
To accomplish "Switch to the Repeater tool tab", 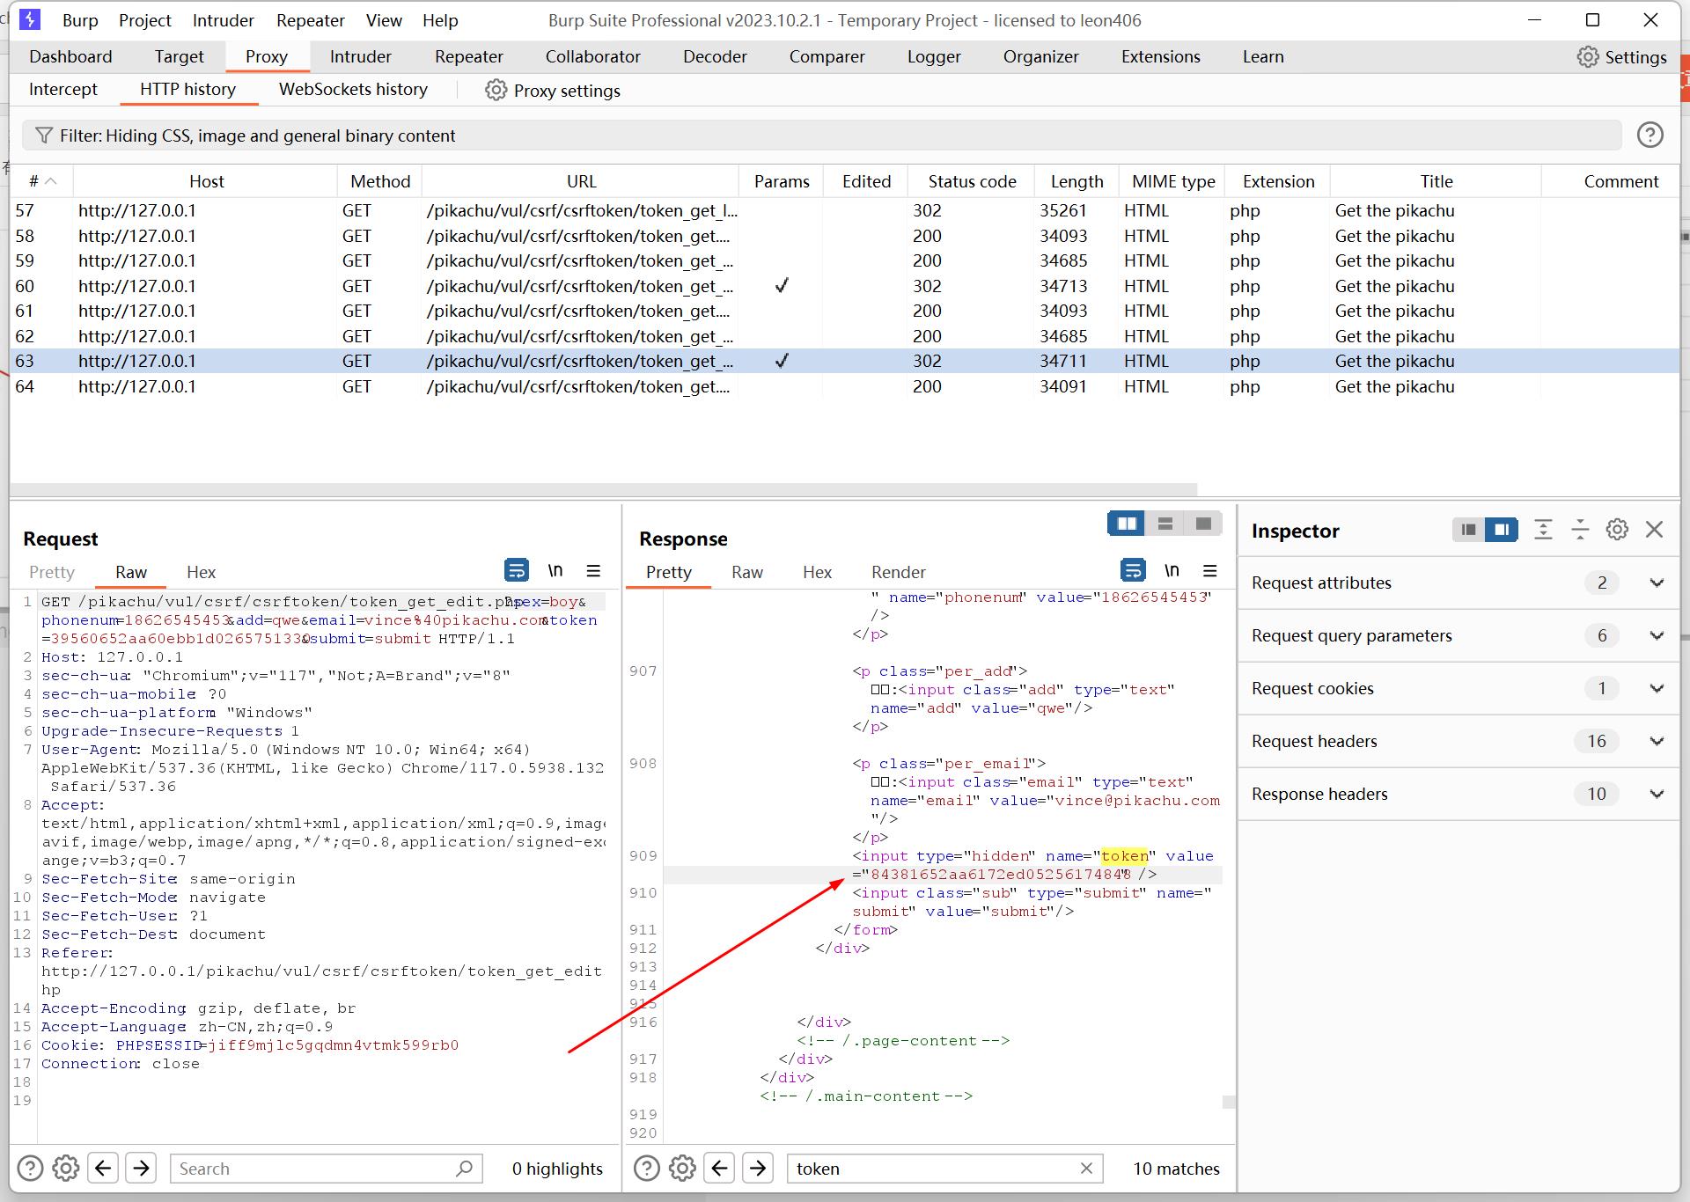I will point(469,56).
